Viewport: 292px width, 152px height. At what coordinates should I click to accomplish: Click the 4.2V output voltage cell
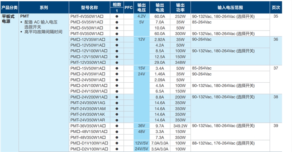point(142,16)
